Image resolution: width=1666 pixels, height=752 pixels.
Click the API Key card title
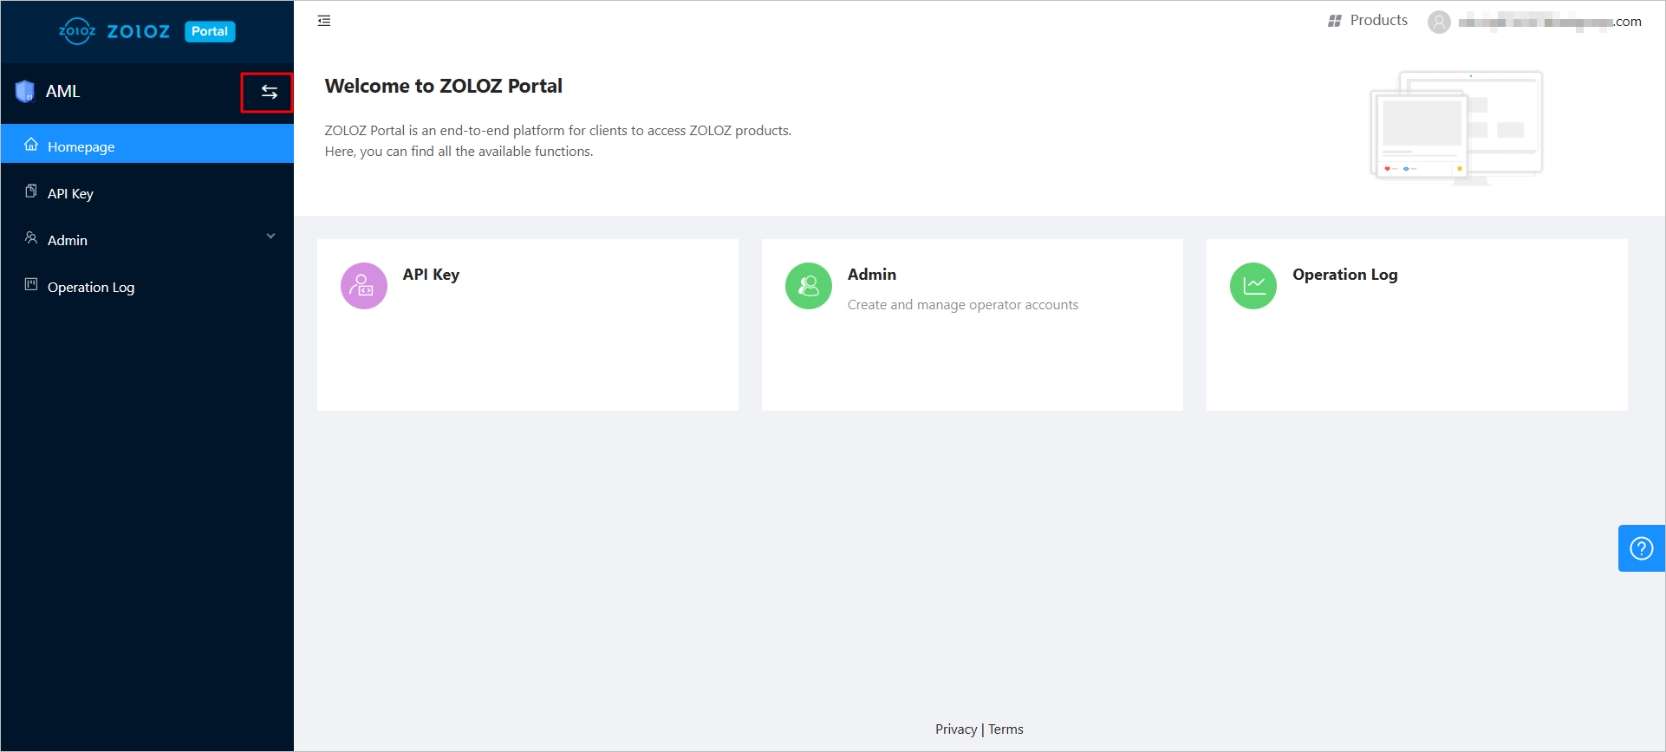point(431,275)
